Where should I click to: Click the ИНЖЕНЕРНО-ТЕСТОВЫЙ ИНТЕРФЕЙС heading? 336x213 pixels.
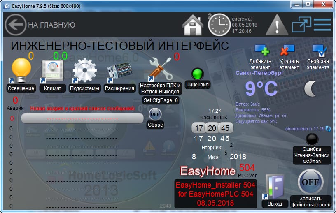click(x=120, y=46)
